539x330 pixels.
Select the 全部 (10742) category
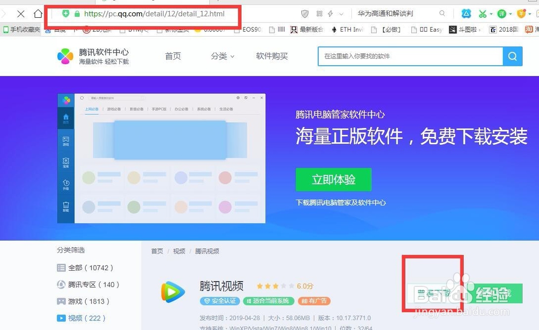(85, 268)
